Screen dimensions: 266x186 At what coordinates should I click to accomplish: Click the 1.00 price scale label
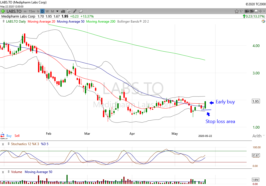point(256,127)
